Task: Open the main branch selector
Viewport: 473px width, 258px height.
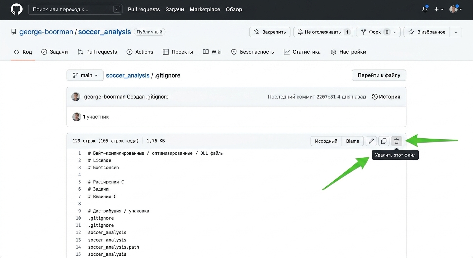Action: (x=85, y=75)
